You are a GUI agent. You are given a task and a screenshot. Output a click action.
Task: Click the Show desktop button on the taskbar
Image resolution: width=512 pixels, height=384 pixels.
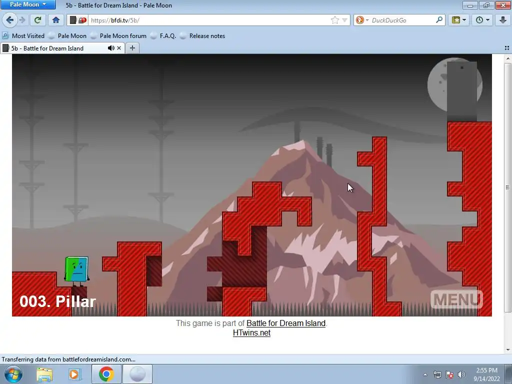click(x=508, y=374)
